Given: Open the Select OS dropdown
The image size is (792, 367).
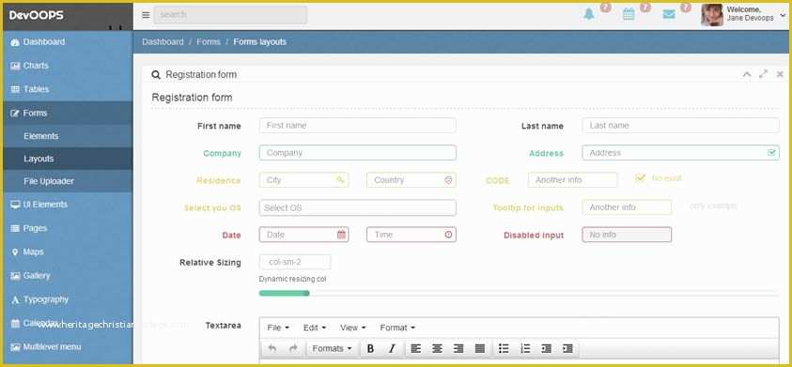Looking at the screenshot, I should click(358, 207).
